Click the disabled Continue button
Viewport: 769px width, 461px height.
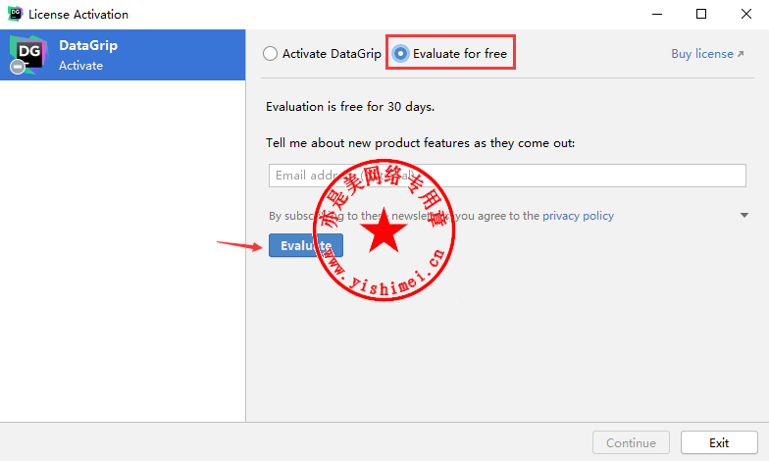tap(631, 443)
